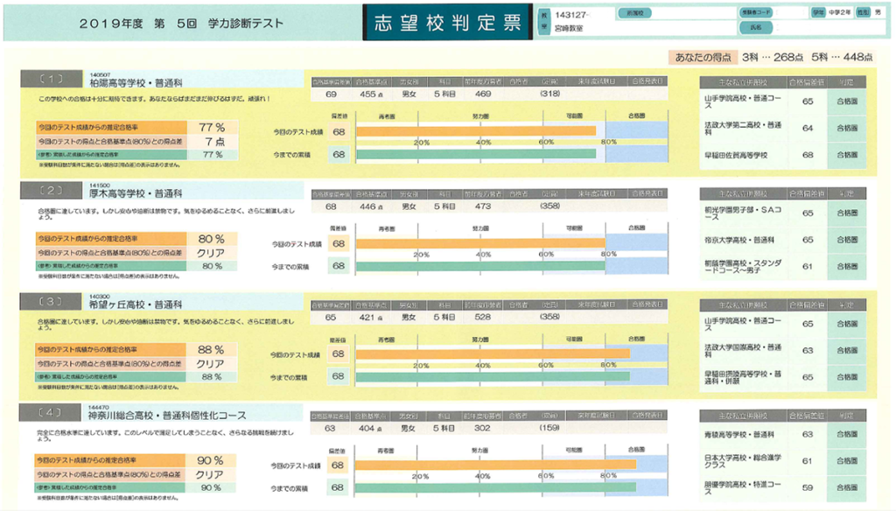Select the [4] badge beside 神奈川総合高校
This screenshot has width=896, height=511.
[51, 415]
